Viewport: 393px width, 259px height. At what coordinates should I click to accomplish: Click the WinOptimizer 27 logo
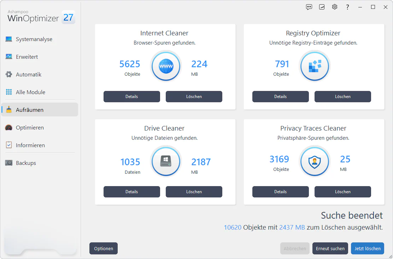click(x=41, y=17)
